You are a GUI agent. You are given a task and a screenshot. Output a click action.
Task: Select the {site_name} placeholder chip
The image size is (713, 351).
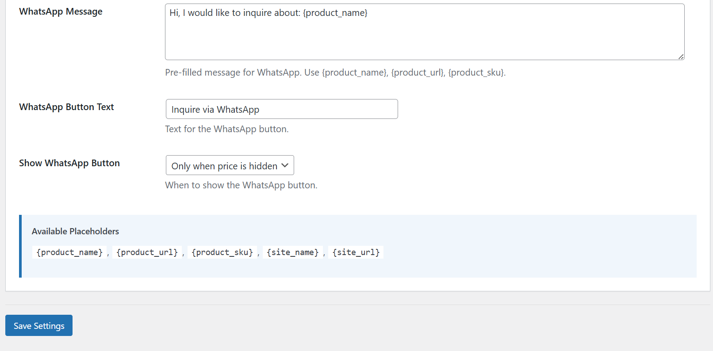click(x=292, y=252)
